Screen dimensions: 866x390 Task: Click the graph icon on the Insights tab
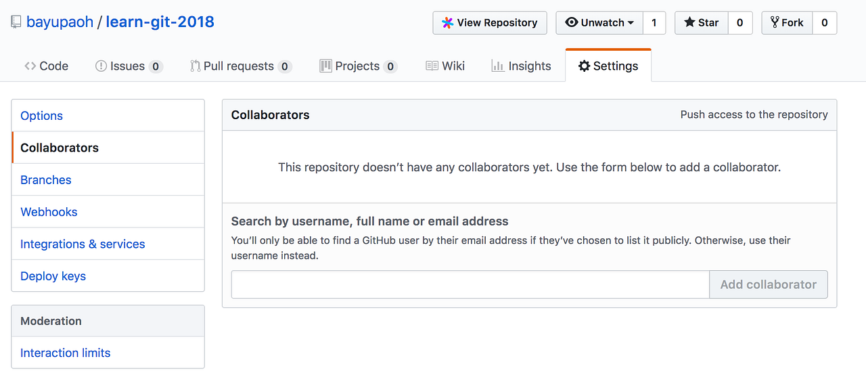pos(498,66)
